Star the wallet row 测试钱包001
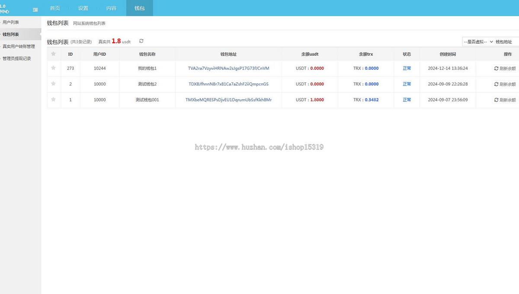The height and width of the screenshot is (294, 519). (x=54, y=99)
